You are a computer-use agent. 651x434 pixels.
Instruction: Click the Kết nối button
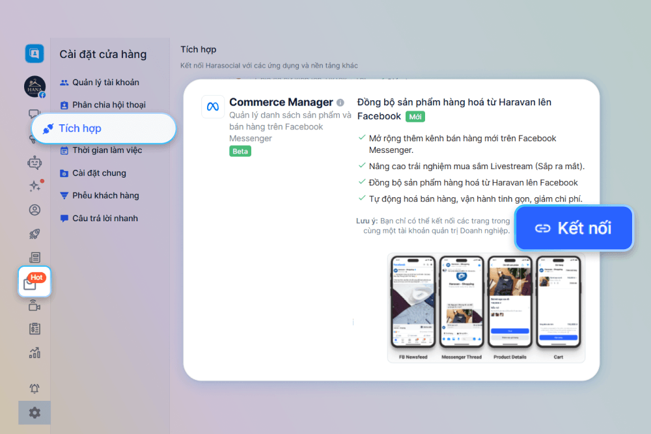574,228
